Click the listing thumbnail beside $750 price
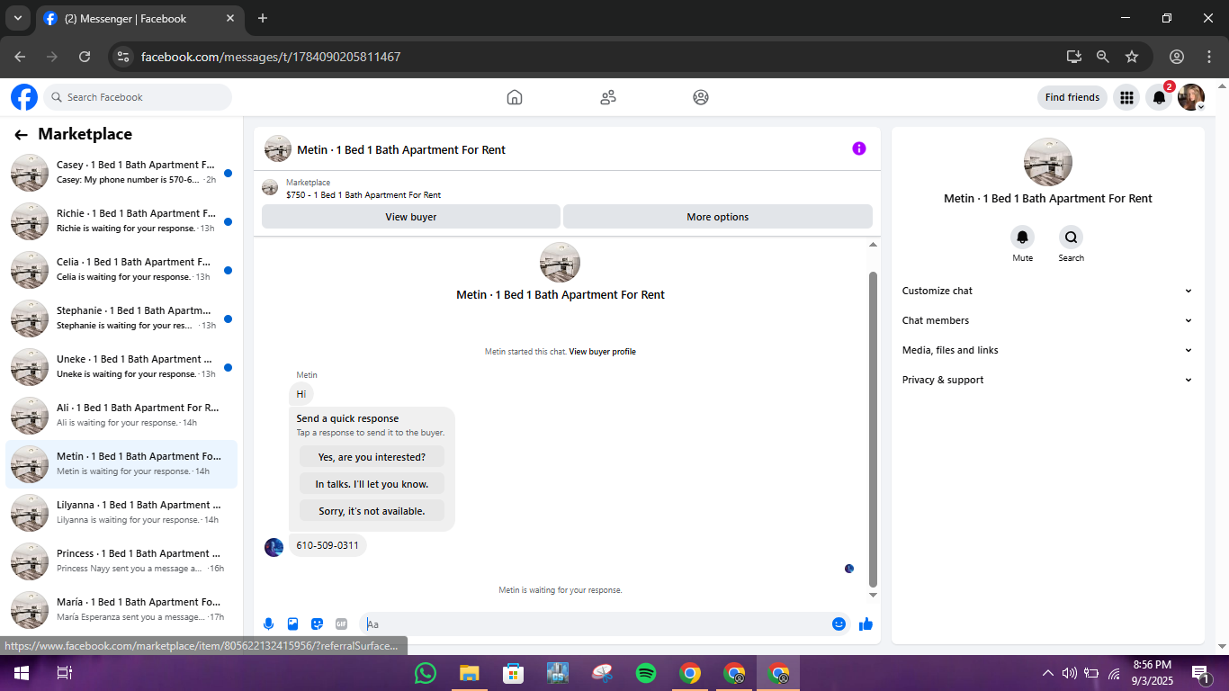The image size is (1229, 691). click(x=270, y=187)
